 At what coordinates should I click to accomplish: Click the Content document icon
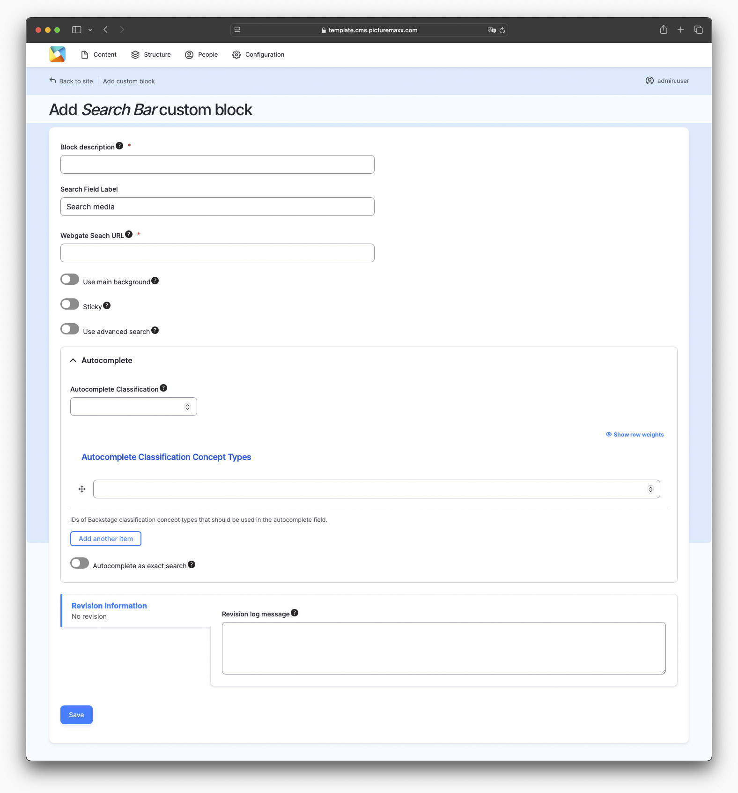tap(85, 55)
